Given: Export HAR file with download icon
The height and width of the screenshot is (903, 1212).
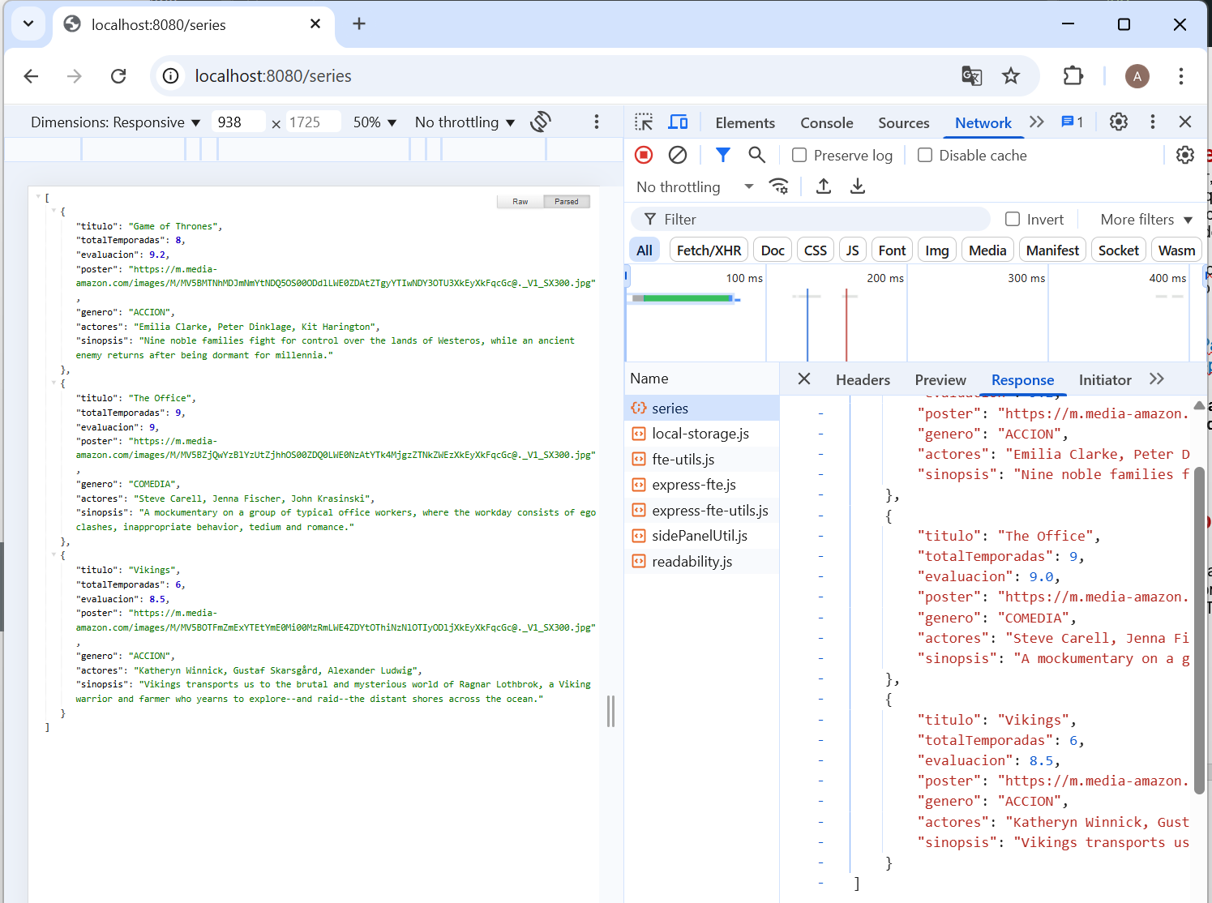Looking at the screenshot, I should (x=858, y=186).
